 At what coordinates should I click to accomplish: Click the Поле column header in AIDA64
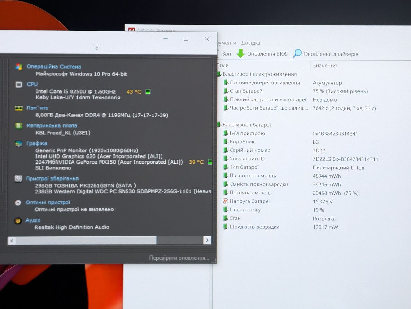click(x=223, y=65)
